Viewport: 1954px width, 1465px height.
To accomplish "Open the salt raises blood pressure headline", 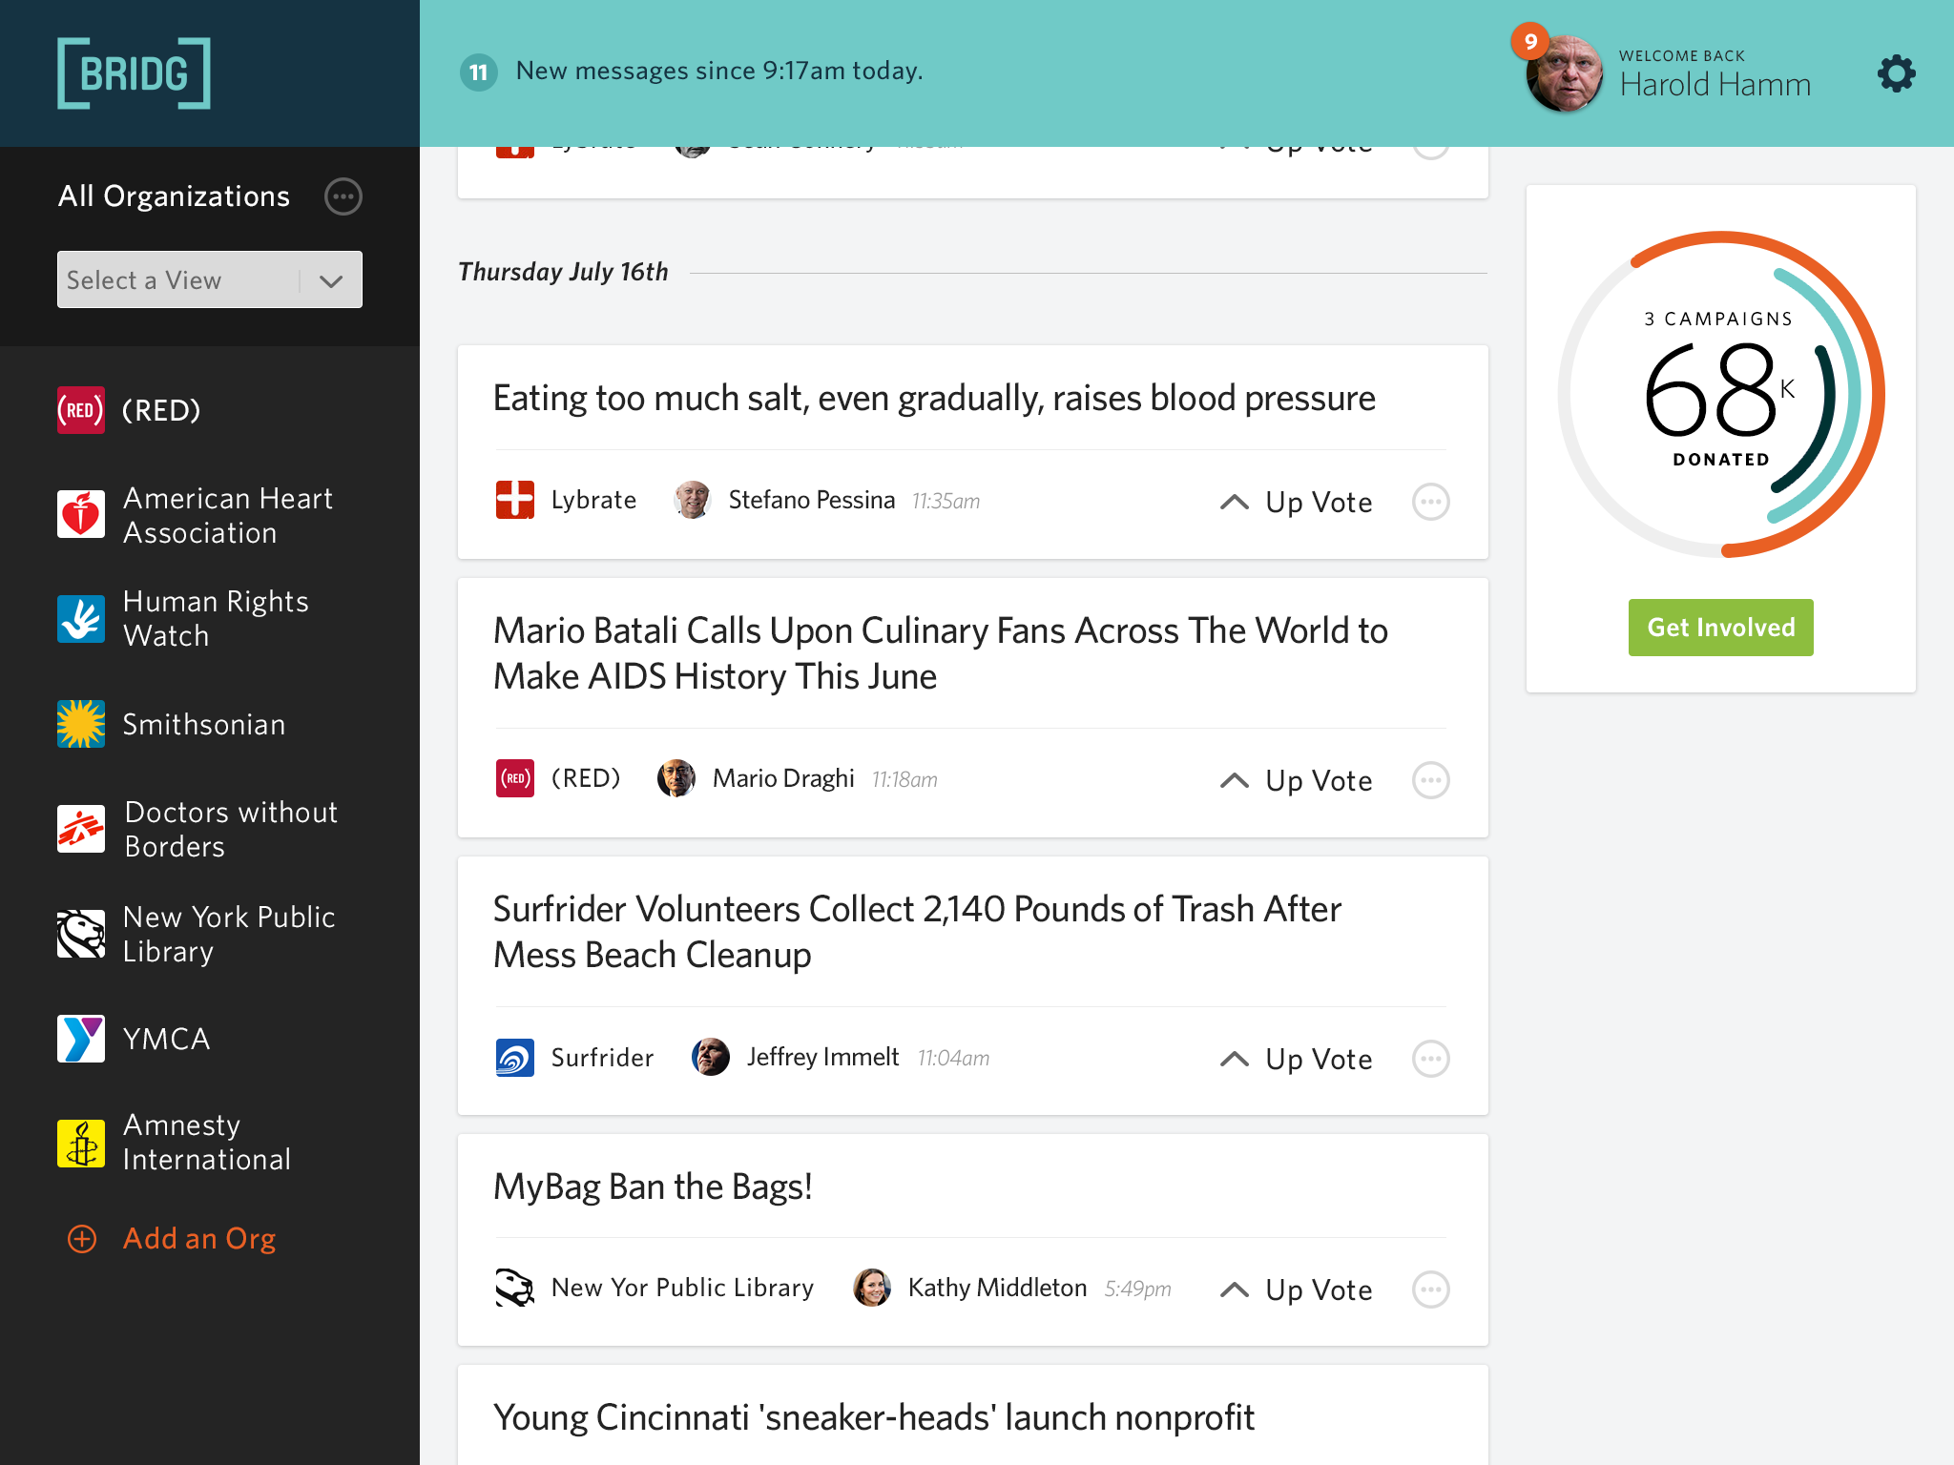I will [x=934, y=398].
